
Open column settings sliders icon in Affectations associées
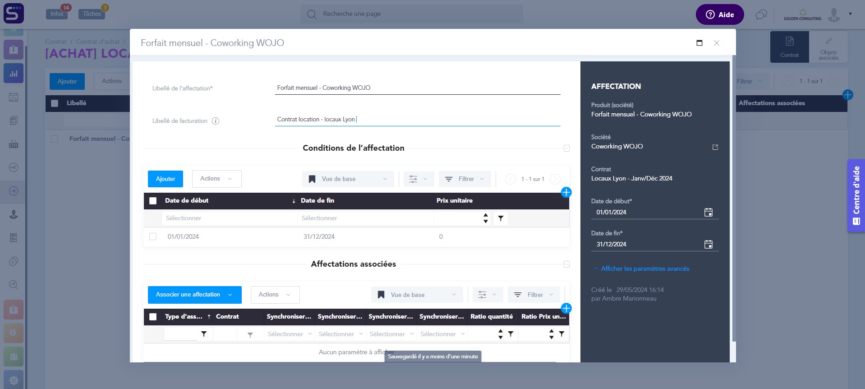click(488, 295)
